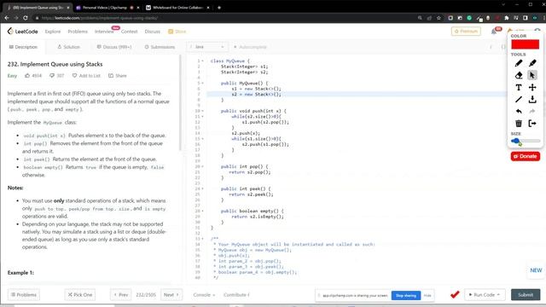Open a new browser tab
546x307 pixels.
[219, 8]
